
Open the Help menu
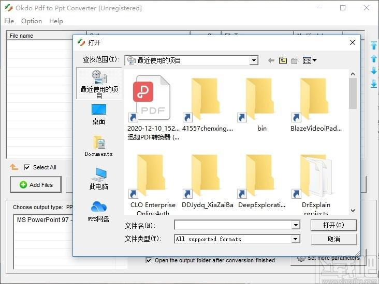[56, 21]
